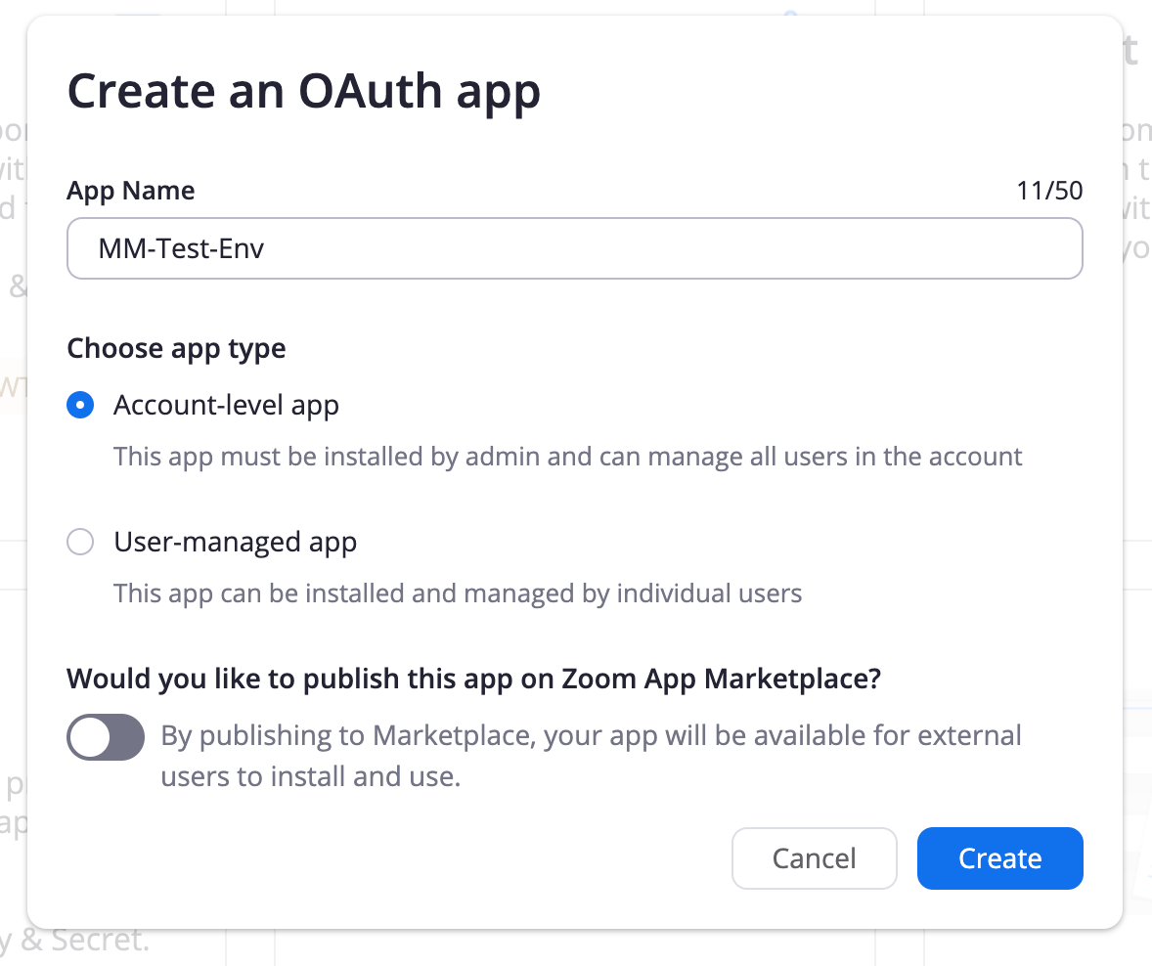This screenshot has width=1152, height=966.
Task: Click the "installed and managed by individual users" description
Action: coord(458,593)
